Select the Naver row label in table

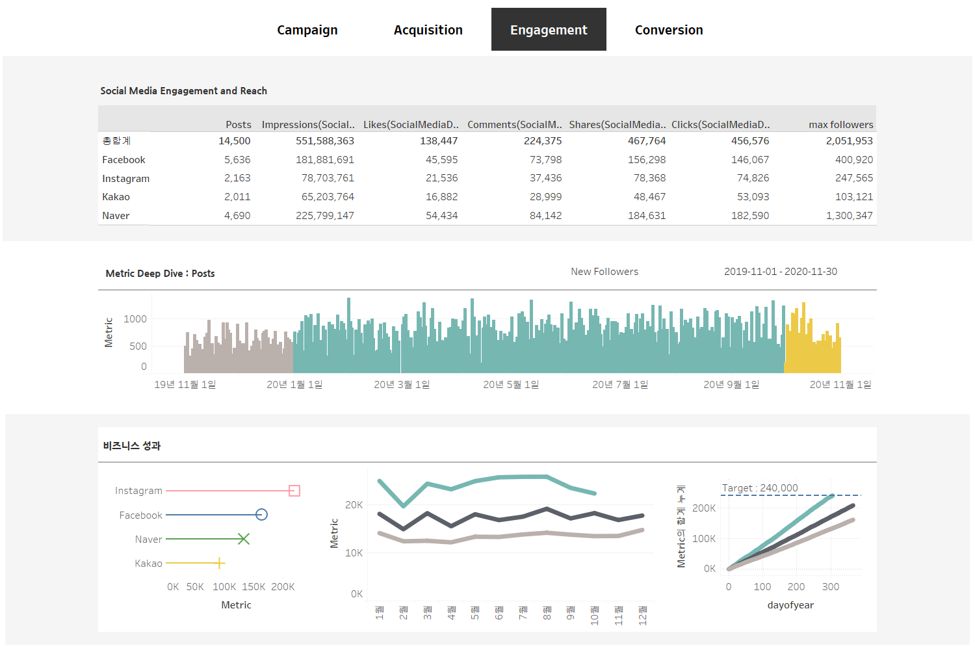point(116,216)
